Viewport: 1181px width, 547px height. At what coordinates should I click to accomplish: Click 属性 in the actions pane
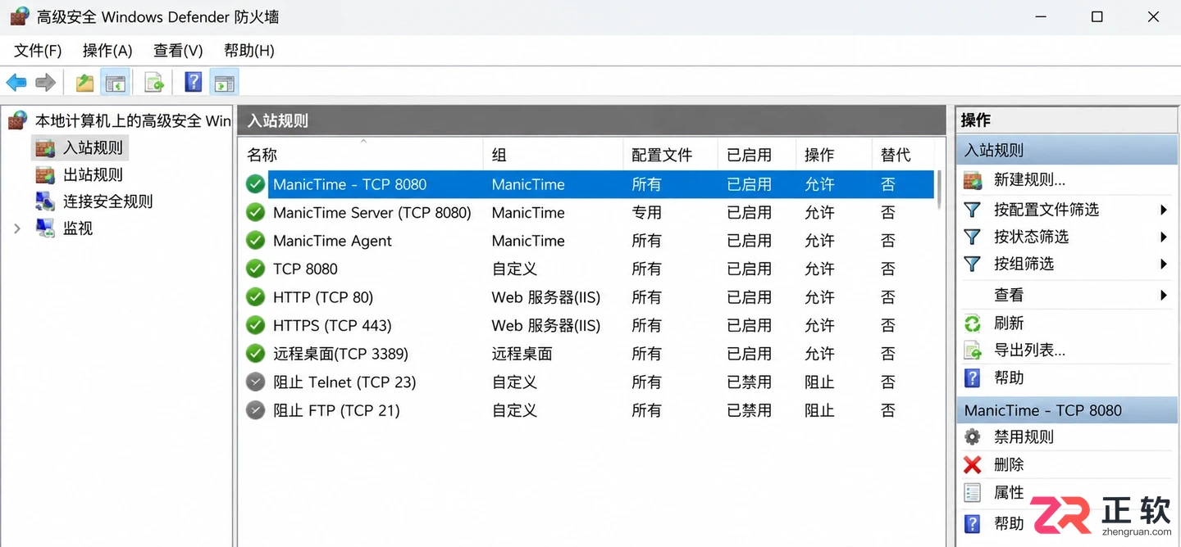(1009, 492)
